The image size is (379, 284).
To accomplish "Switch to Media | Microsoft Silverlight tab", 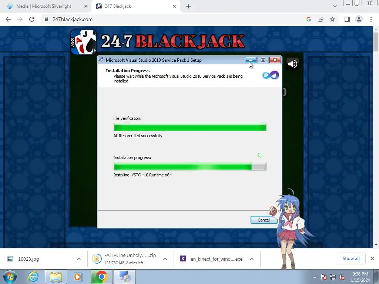I will 44,6.
